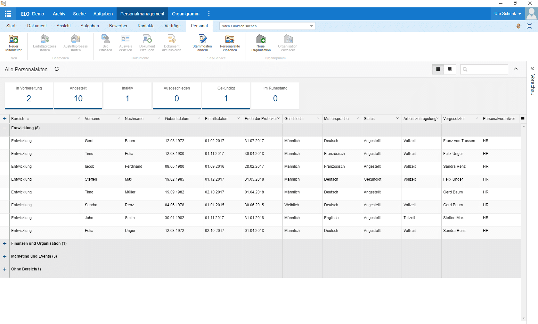The height and width of the screenshot is (324, 538).
Task: Open Stammdaten ändern self-service
Action: (x=202, y=43)
